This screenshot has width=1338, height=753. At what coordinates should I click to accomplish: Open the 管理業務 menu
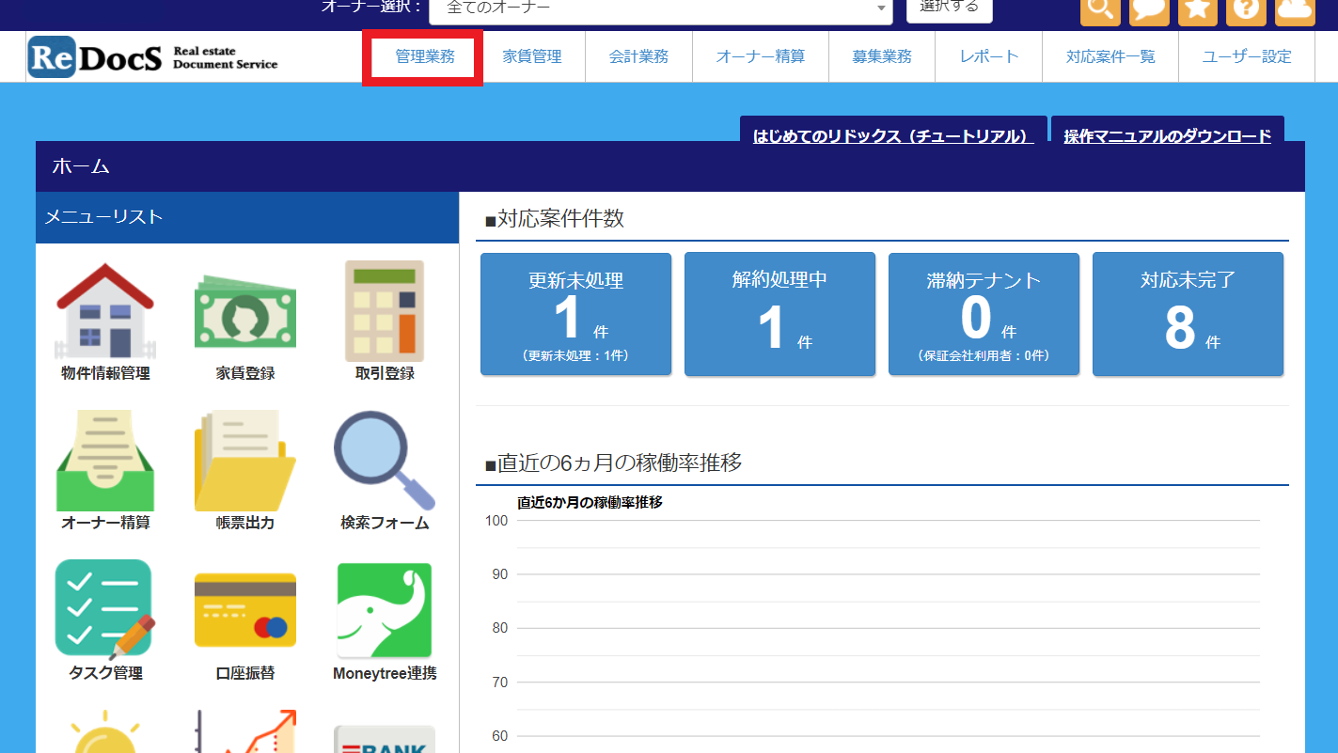point(425,56)
